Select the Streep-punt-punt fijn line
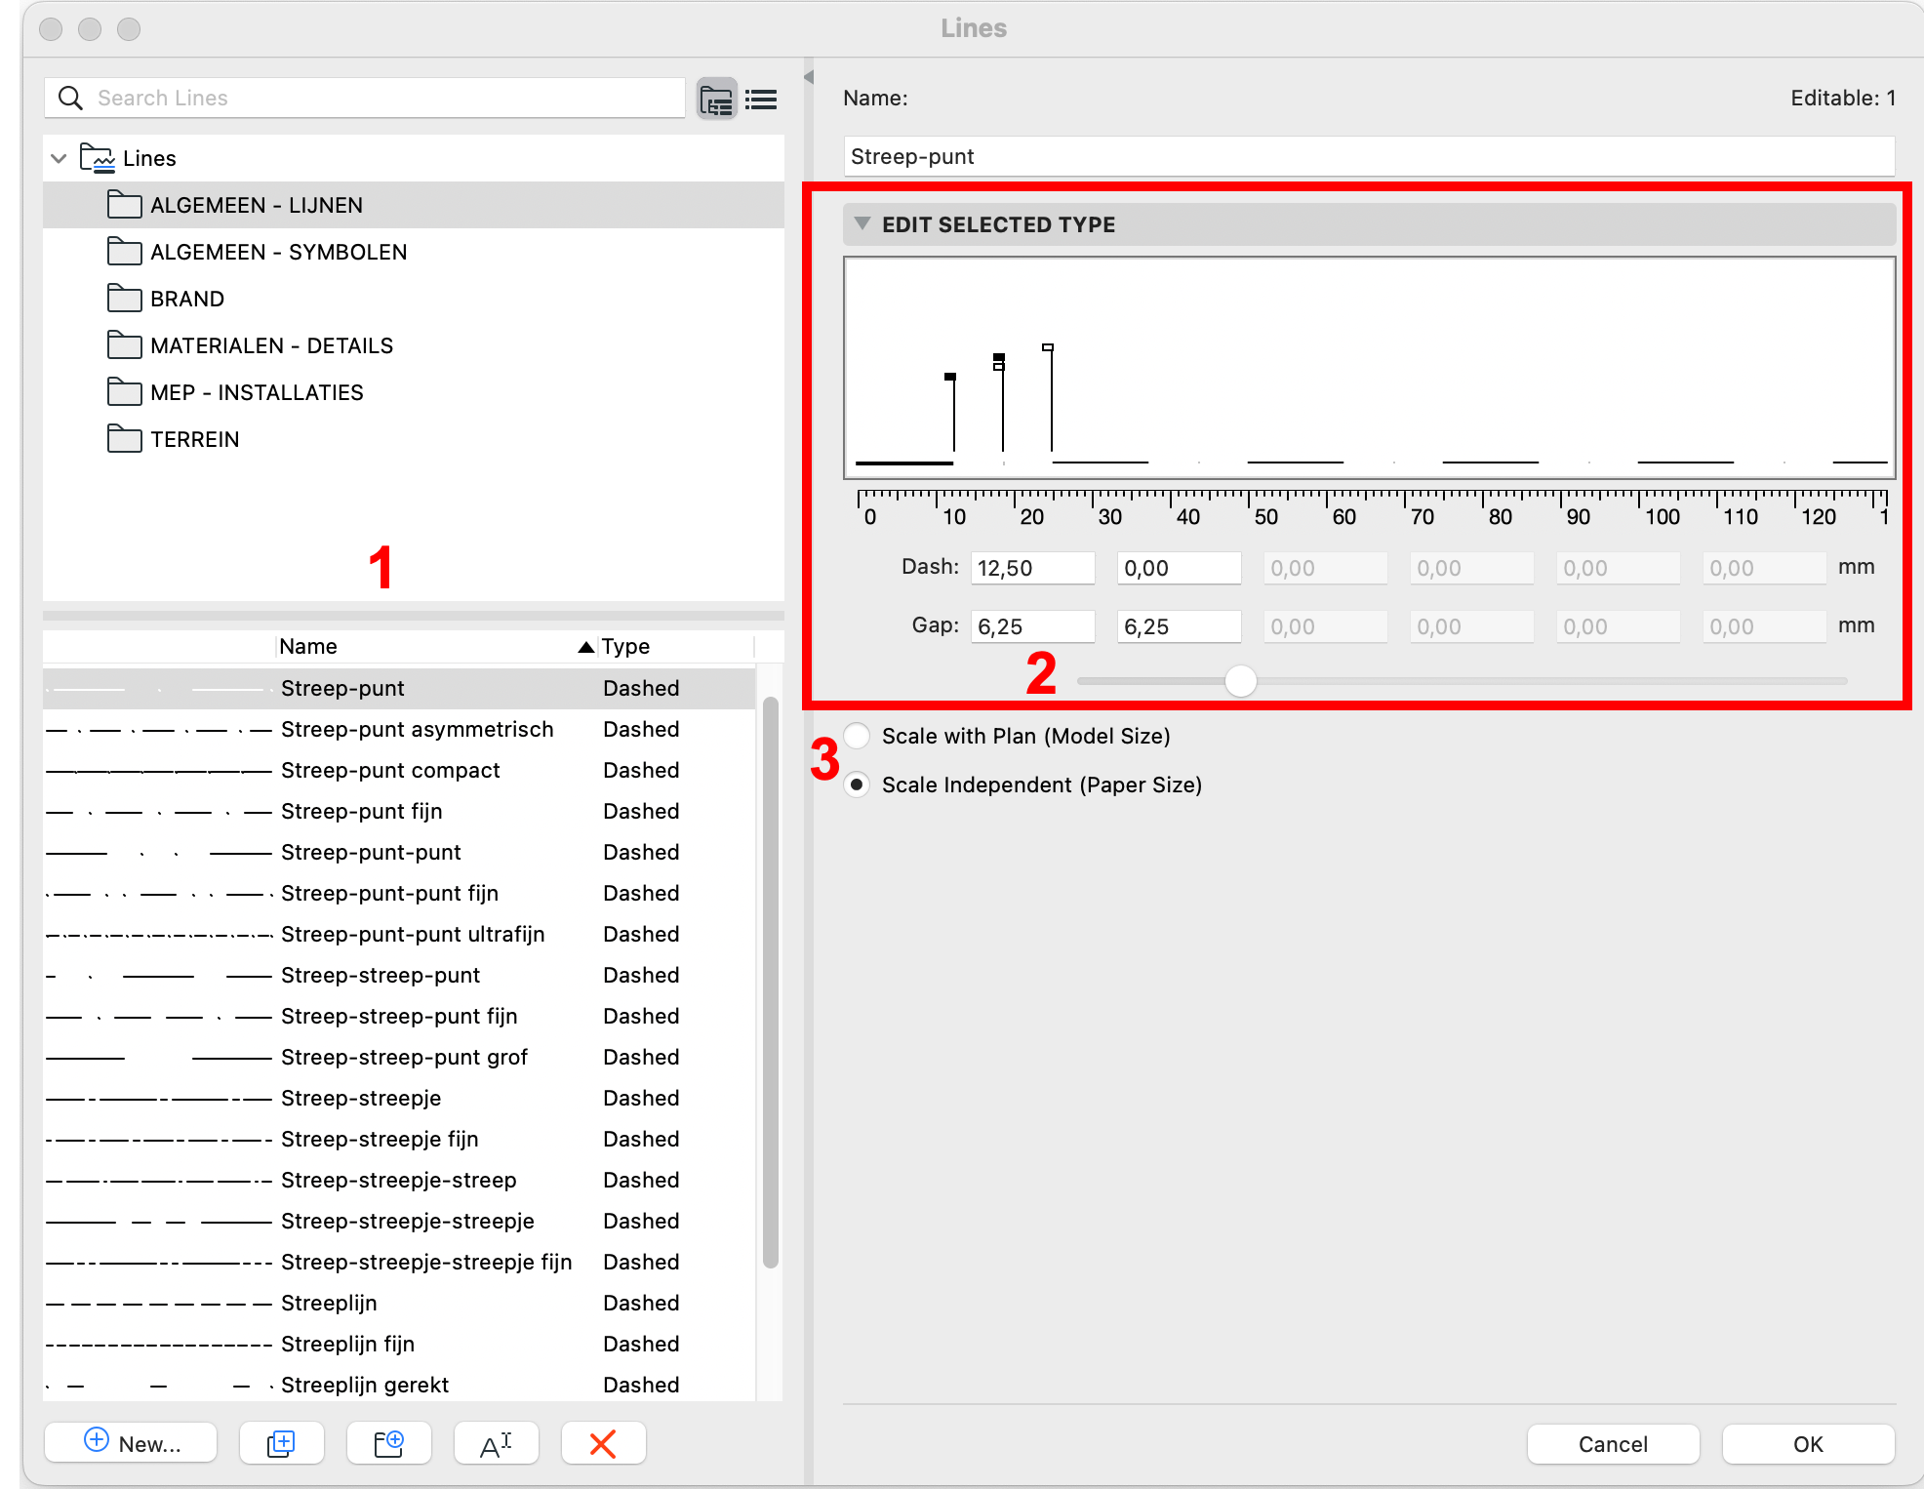 point(399,893)
